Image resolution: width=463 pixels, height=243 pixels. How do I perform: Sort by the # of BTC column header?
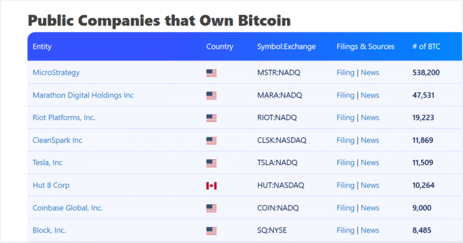click(426, 47)
